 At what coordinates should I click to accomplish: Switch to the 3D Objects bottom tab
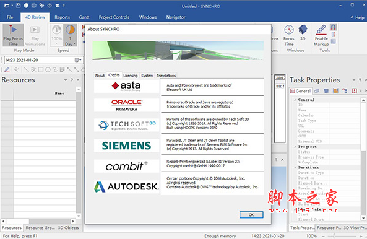(x=68, y=228)
